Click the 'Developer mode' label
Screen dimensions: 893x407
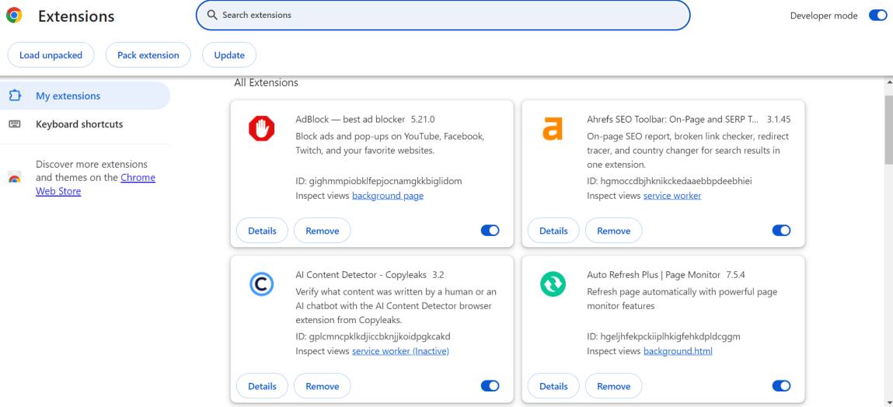(x=824, y=16)
